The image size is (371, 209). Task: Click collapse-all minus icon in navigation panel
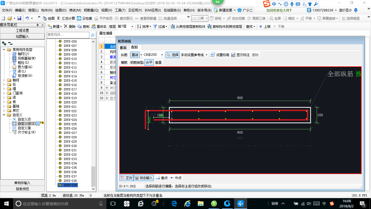(10, 43)
